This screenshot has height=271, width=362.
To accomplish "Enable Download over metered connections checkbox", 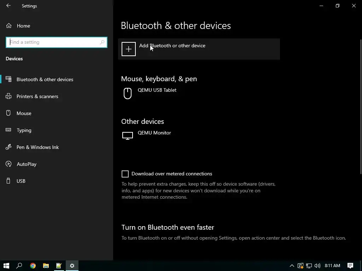I will pos(125,174).
